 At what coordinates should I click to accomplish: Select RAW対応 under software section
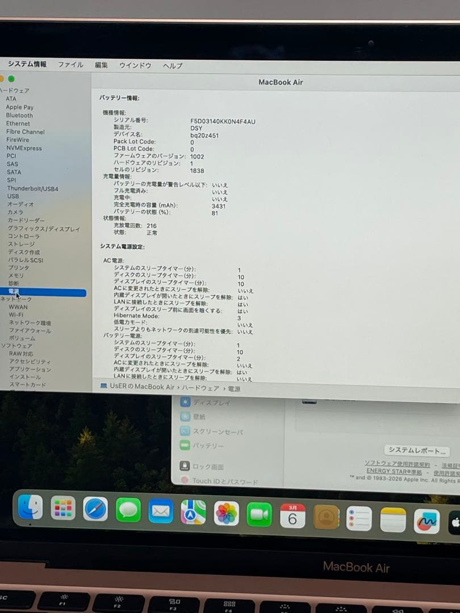coord(21,354)
